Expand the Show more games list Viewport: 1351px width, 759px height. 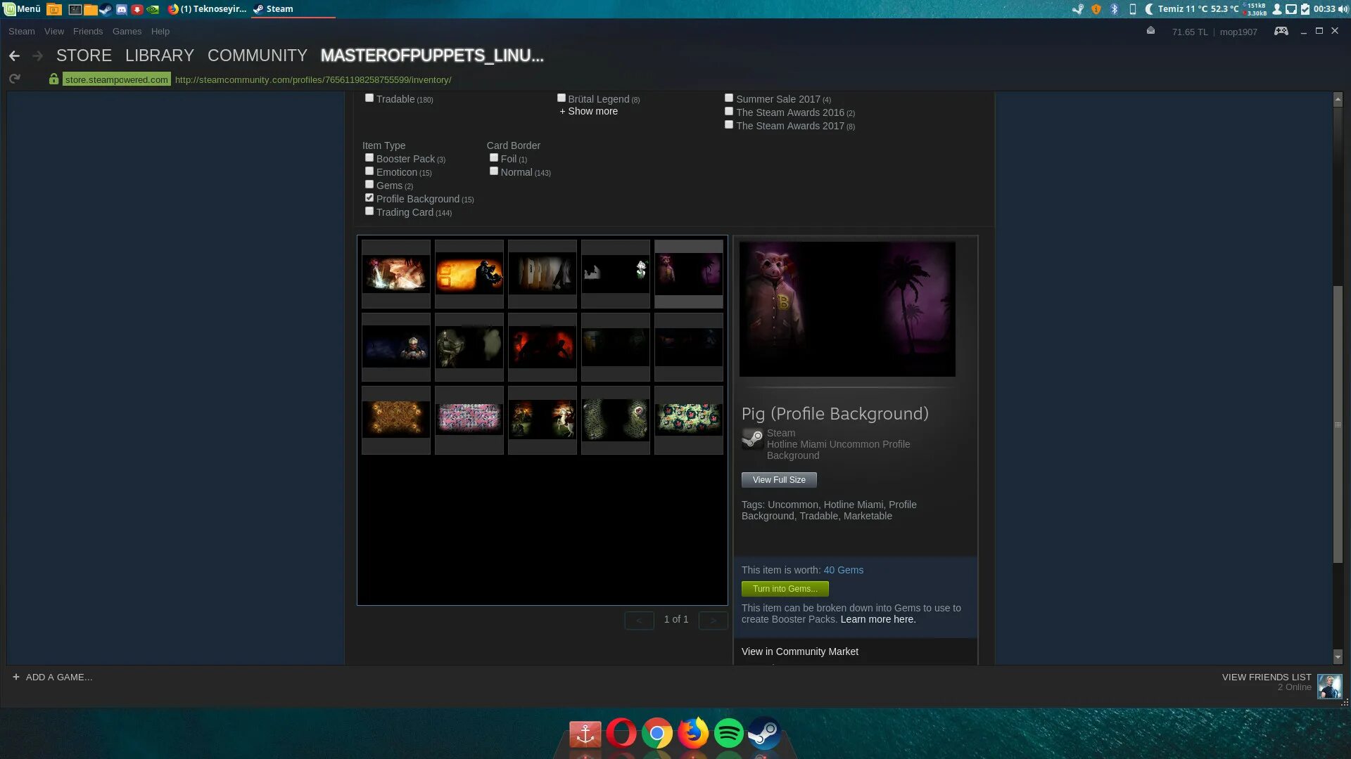click(x=588, y=111)
